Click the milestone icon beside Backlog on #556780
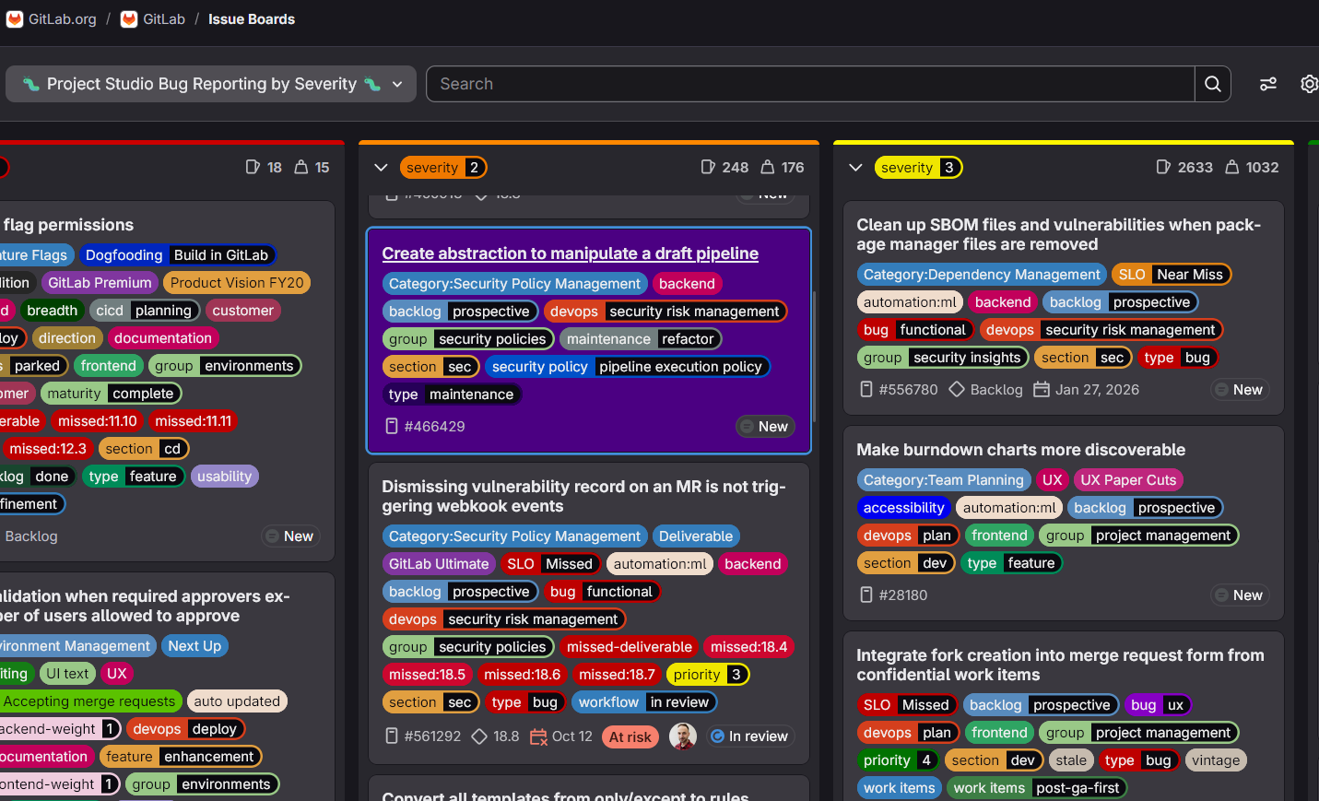Screen dimensions: 1319x801 coord(957,389)
